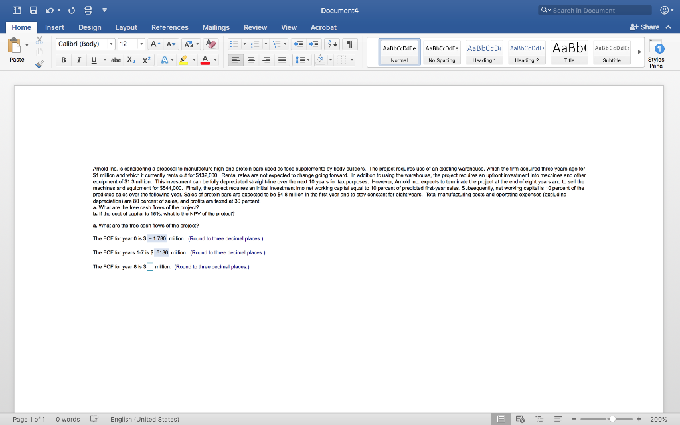Click the Subscript X2 icon
Screen dimensions: 680x425
click(x=131, y=60)
